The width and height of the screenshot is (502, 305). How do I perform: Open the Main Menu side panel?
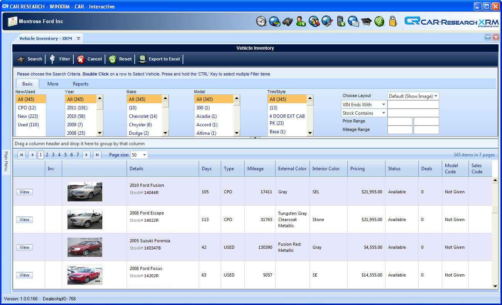click(6, 161)
